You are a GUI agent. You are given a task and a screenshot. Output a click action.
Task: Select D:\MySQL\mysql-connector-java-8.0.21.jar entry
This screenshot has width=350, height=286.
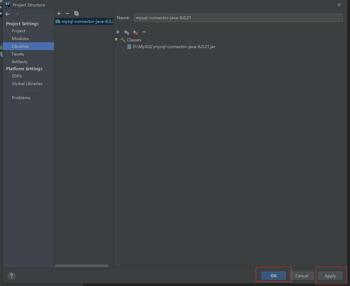point(174,47)
